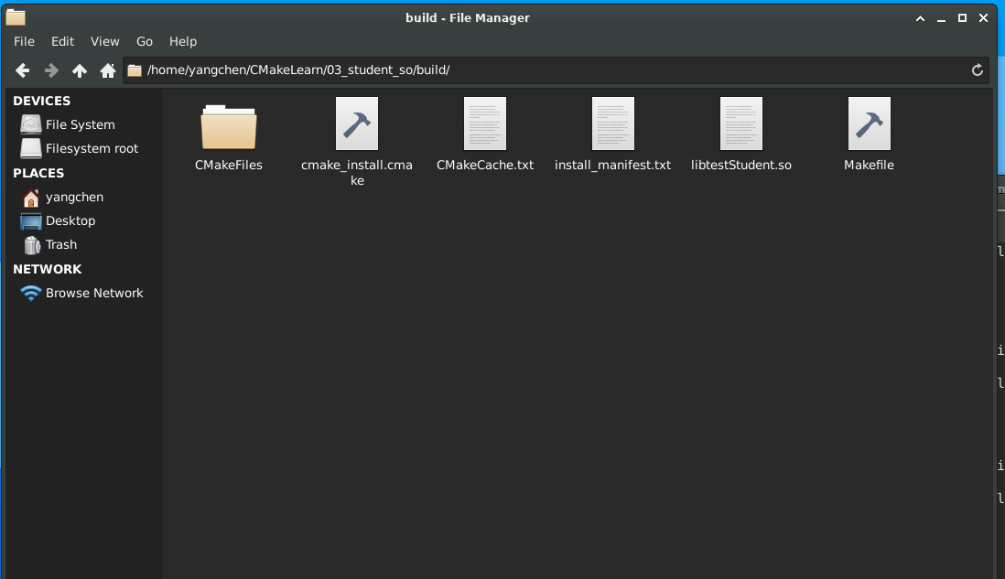This screenshot has width=1005, height=579.
Task: Open the Edit menu
Action: (62, 41)
